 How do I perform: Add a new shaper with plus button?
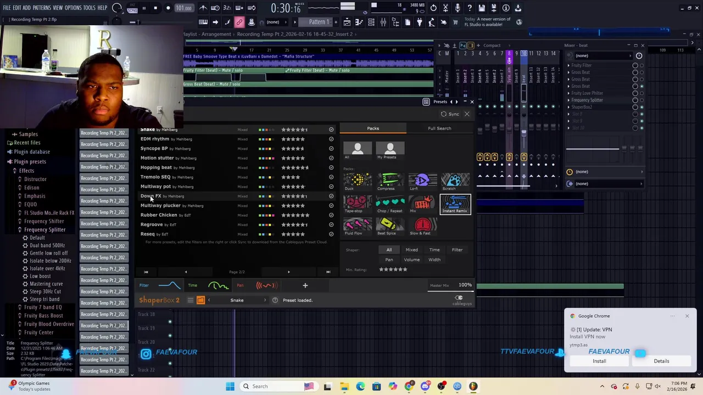click(305, 285)
